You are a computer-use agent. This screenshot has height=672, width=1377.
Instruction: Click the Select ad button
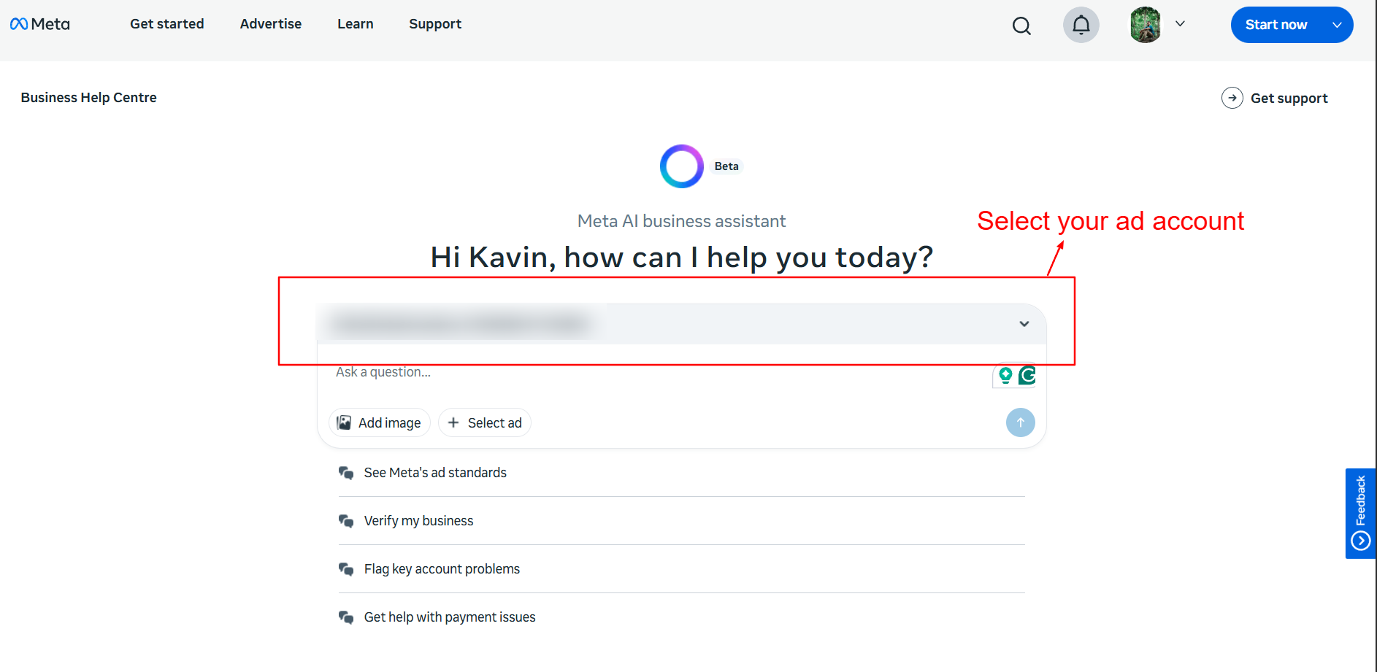point(484,422)
